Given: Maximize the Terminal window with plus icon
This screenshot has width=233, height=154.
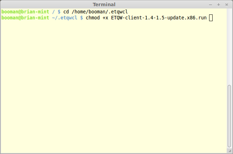Looking at the screenshot, I should pos(219,5).
